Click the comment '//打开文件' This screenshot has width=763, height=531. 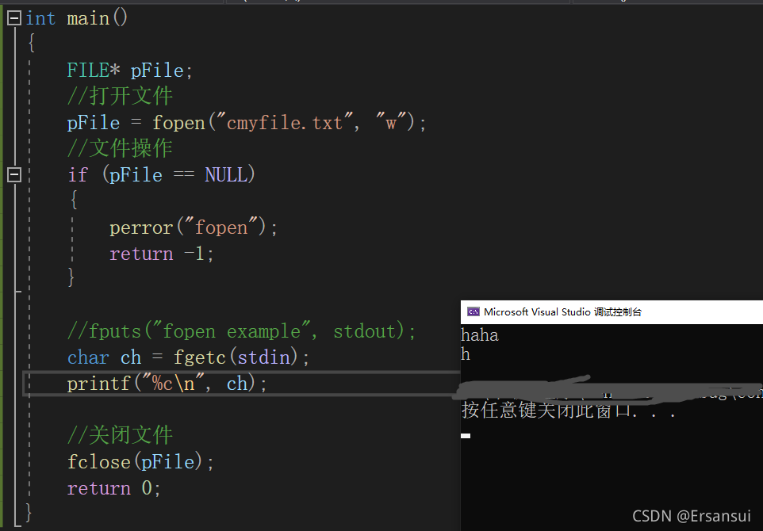121,96
